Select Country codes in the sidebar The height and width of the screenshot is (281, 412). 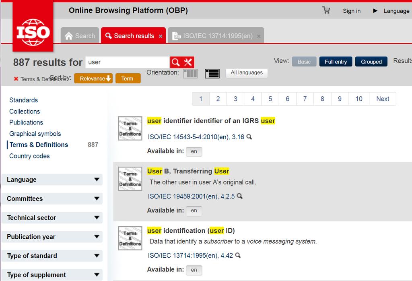click(x=29, y=156)
